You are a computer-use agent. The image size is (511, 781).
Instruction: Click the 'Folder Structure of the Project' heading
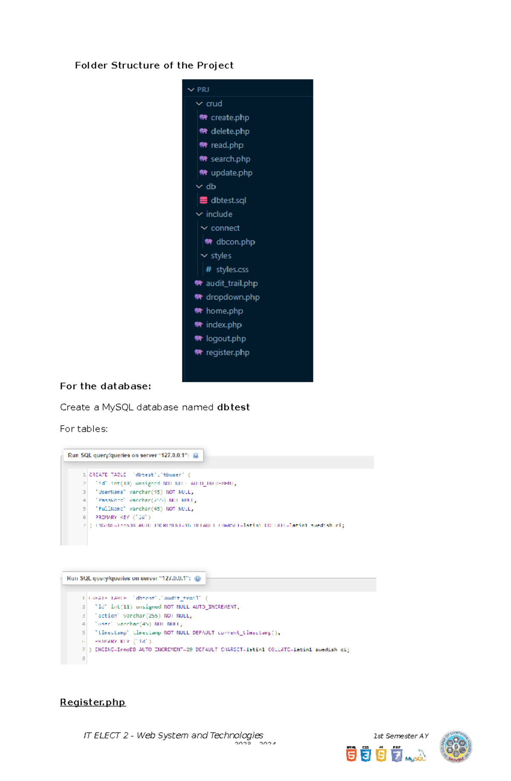tap(154, 65)
